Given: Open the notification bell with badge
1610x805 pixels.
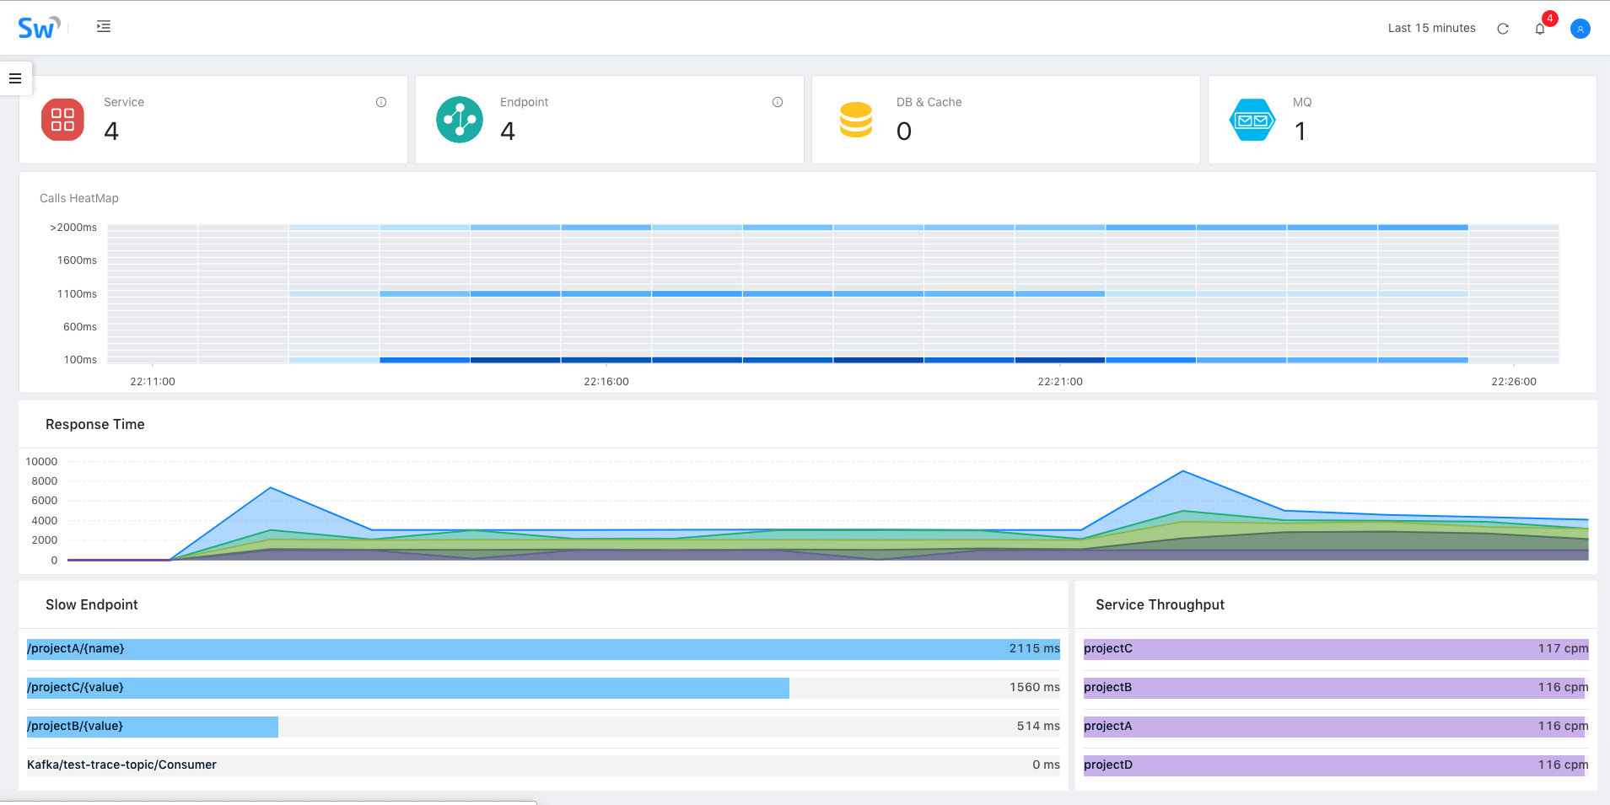Looking at the screenshot, I should tap(1540, 28).
